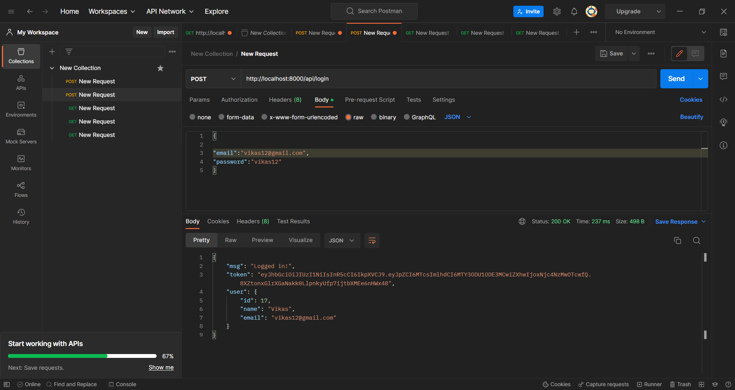Select the Mock Servers sidebar icon

21,136
